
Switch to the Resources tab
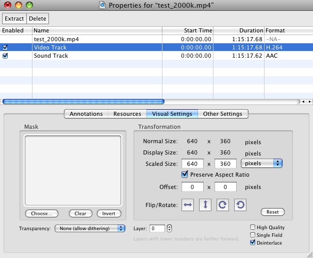click(127, 114)
